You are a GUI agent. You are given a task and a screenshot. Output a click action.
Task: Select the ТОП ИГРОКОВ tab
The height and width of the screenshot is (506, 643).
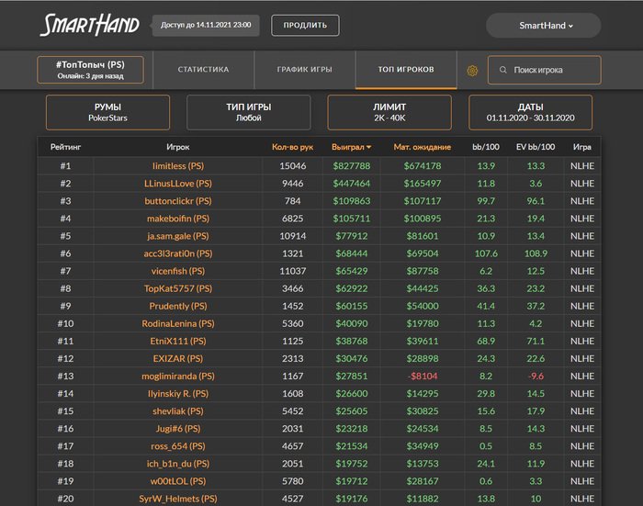(406, 70)
